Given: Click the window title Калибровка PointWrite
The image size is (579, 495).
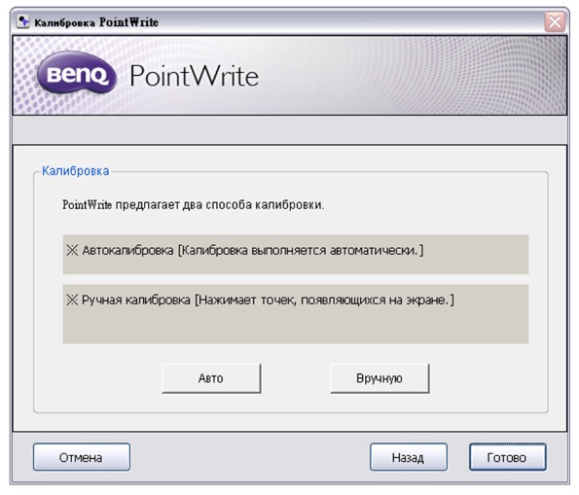Looking at the screenshot, I should [x=96, y=22].
